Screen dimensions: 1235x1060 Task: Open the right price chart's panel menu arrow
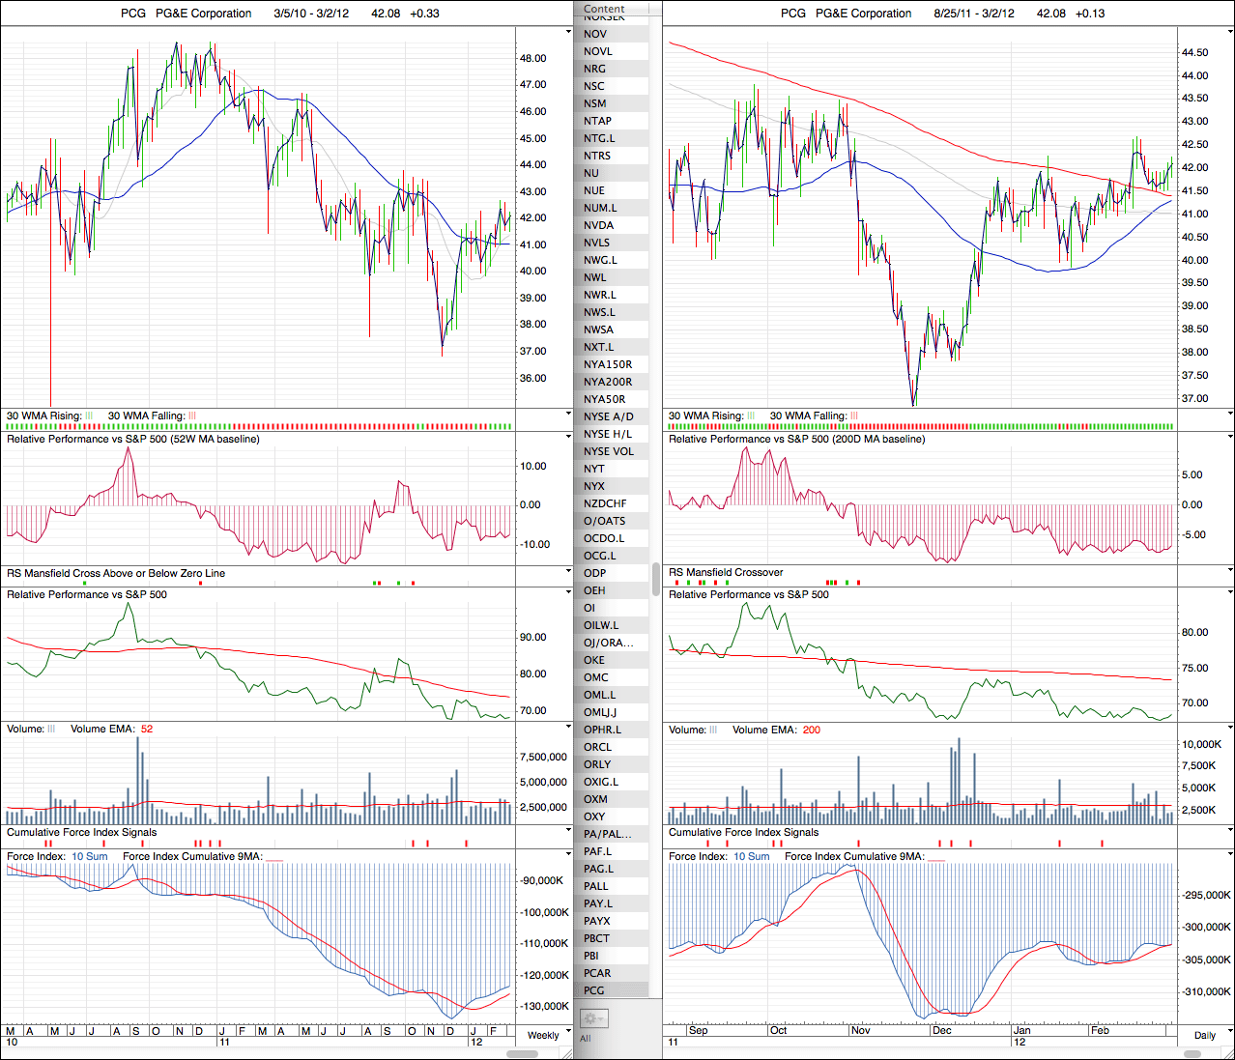[x=1229, y=32]
